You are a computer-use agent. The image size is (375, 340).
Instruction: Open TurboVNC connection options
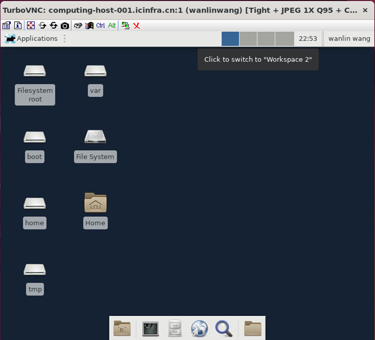6,25
